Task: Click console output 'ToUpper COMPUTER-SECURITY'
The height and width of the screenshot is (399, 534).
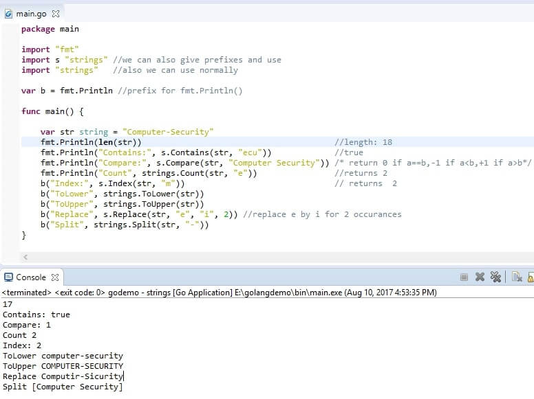Action: 63,366
